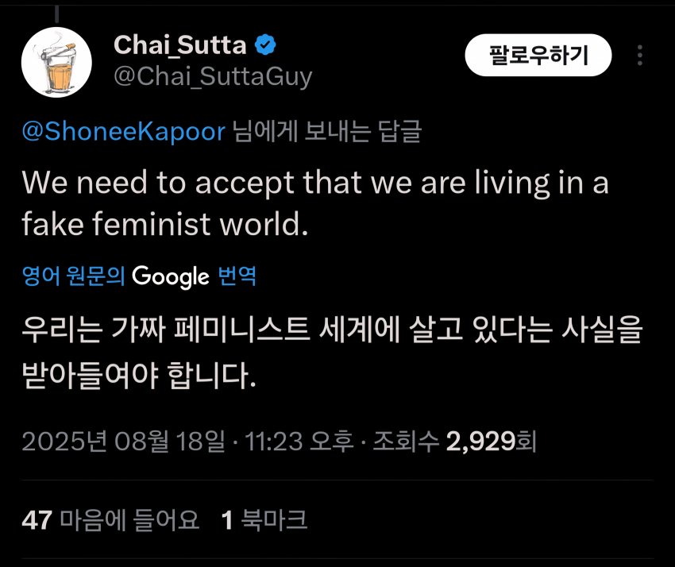
Task: Click the blue verified badge icon
Action: tap(265, 46)
